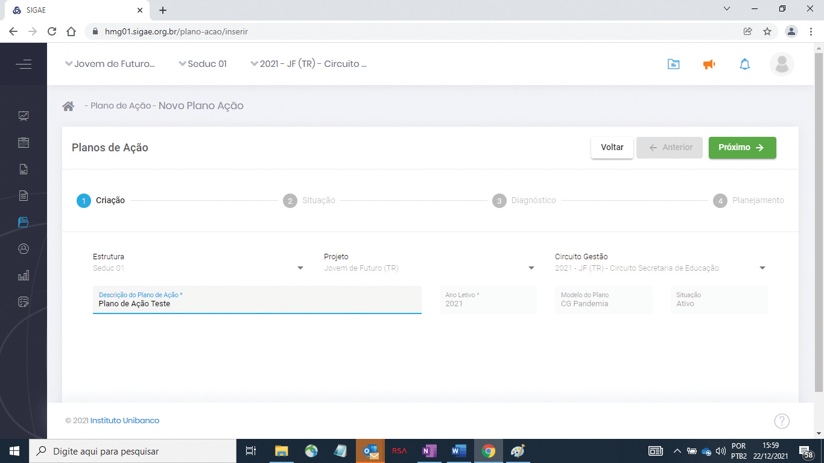Click Plano de Ação breadcrumb link
Screen dimensions: 824x463
(121, 106)
